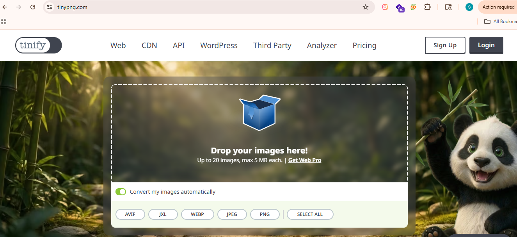Select the PNG format option
The width and height of the screenshot is (517, 237).
coord(265,214)
